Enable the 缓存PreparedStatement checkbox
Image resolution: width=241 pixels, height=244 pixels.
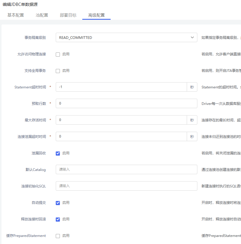(x=58, y=236)
